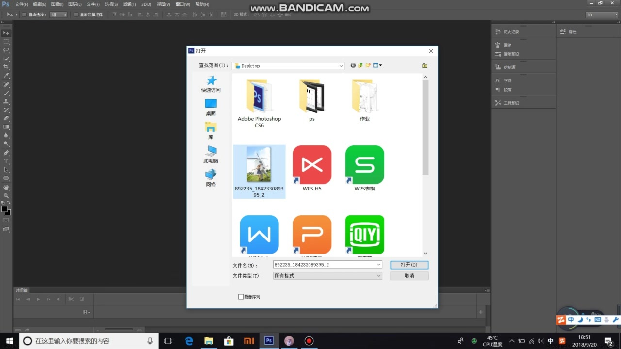Open the 文件(F) menu
The width and height of the screenshot is (621, 349).
(21, 4)
